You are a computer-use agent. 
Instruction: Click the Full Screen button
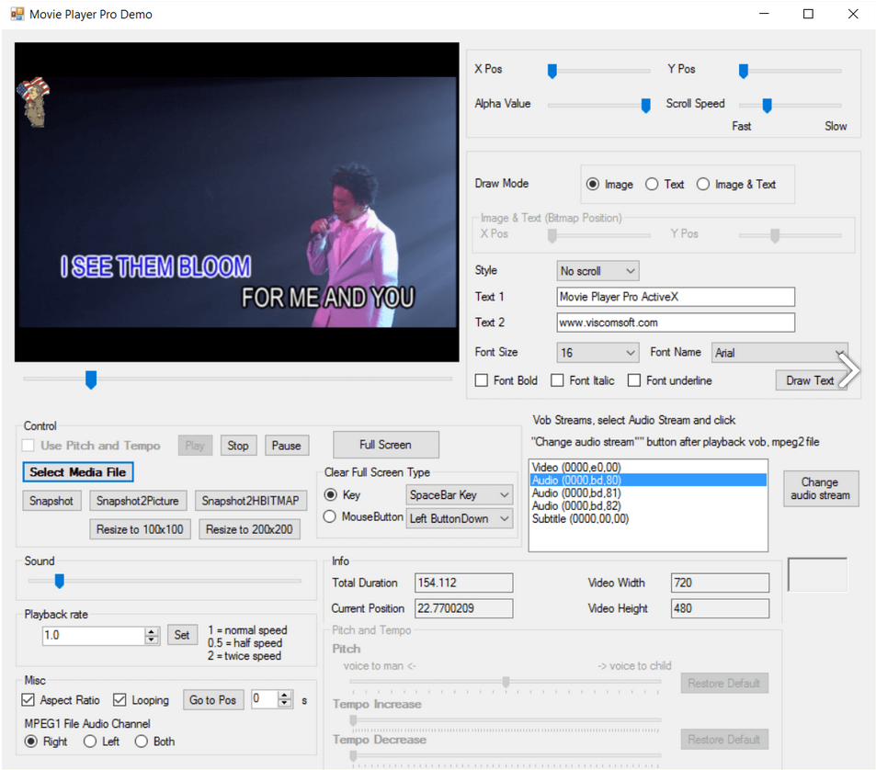tap(385, 445)
